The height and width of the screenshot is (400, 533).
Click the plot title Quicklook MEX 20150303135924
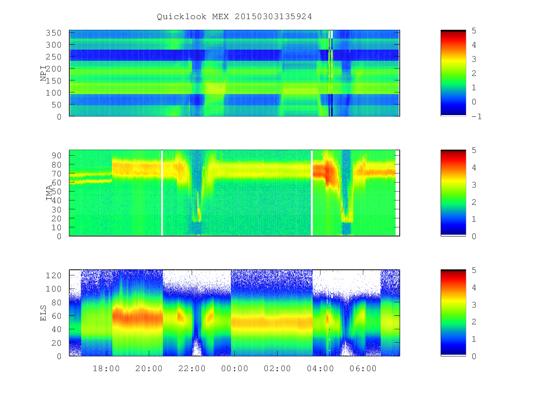tap(234, 16)
